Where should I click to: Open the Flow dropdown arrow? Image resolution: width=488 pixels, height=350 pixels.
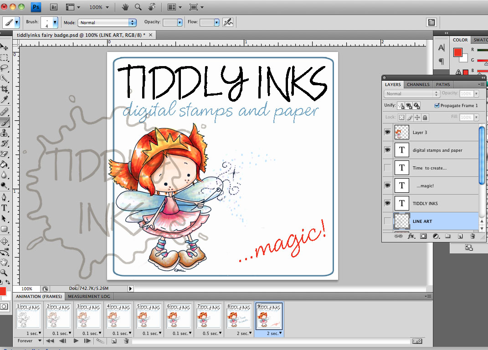(216, 22)
